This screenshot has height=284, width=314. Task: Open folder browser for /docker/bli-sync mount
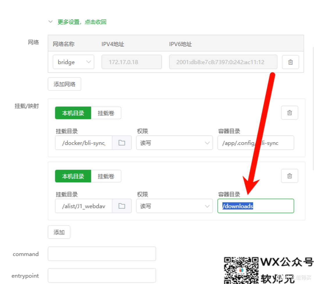point(122,143)
